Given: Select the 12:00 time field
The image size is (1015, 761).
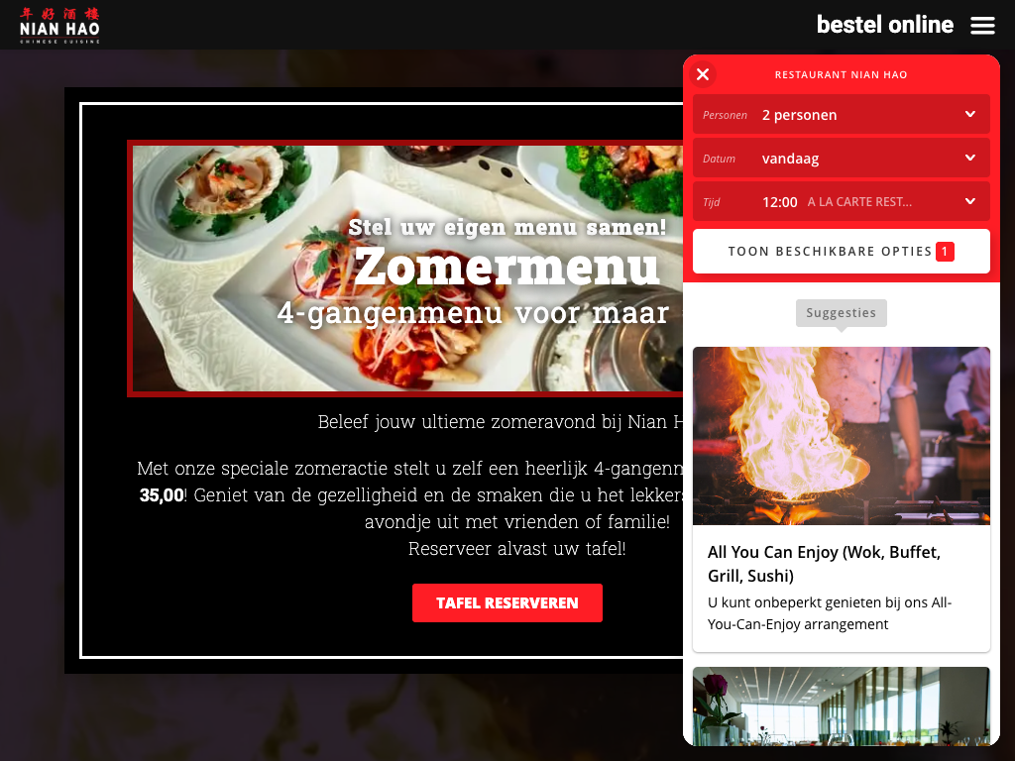Looking at the screenshot, I should [x=841, y=201].
